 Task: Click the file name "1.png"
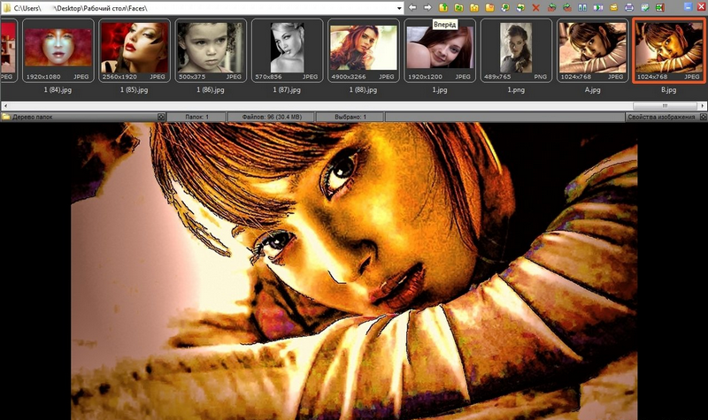pos(516,90)
